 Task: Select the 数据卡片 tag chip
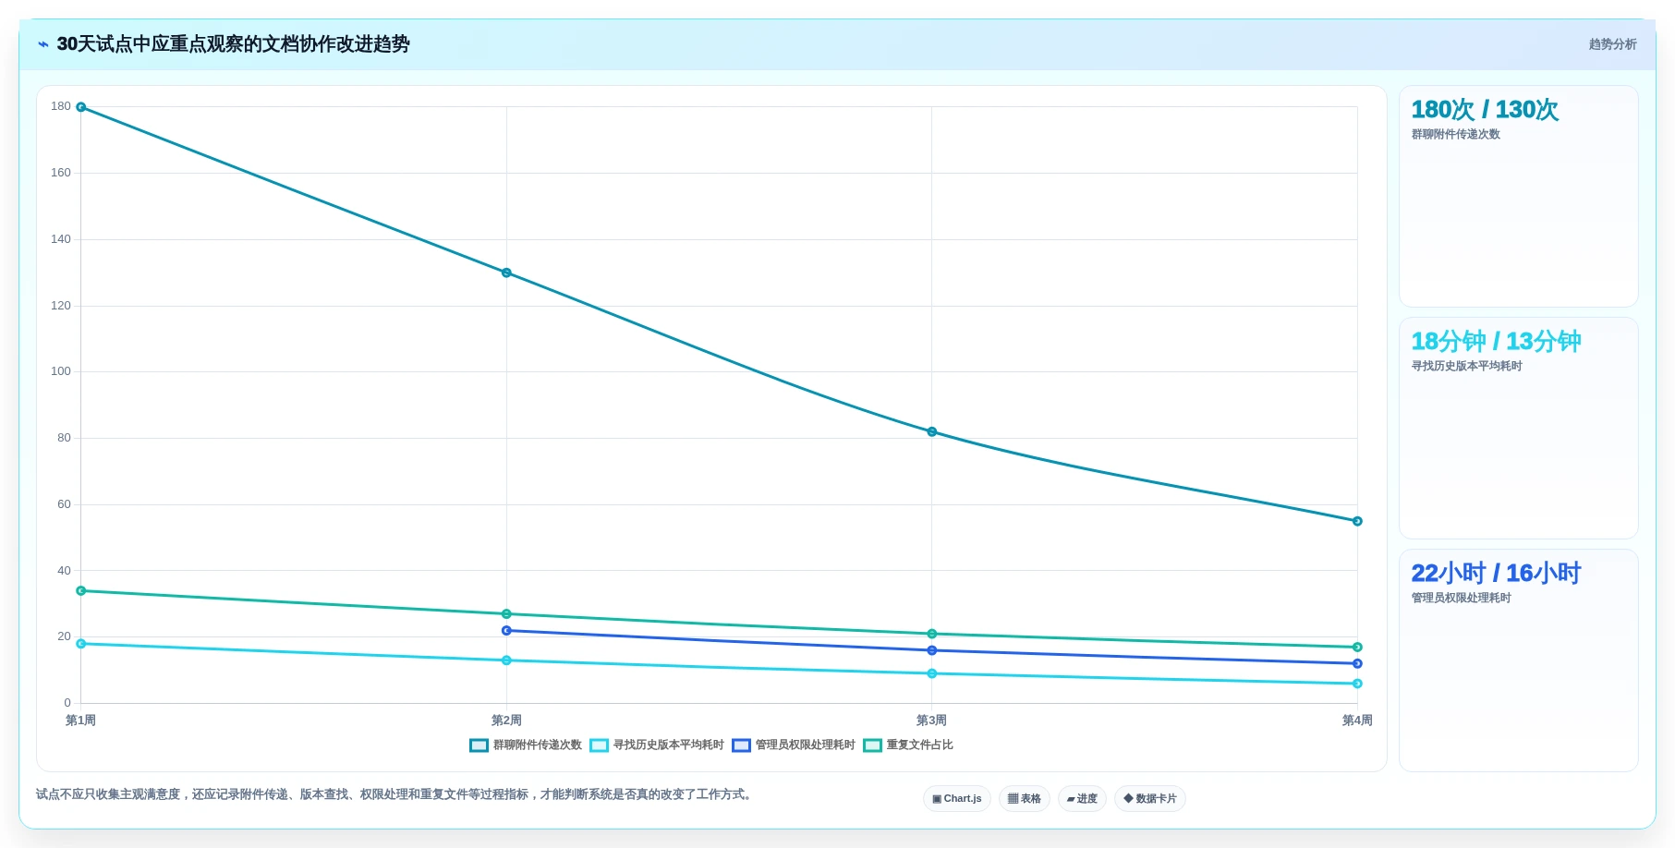pos(1150,799)
